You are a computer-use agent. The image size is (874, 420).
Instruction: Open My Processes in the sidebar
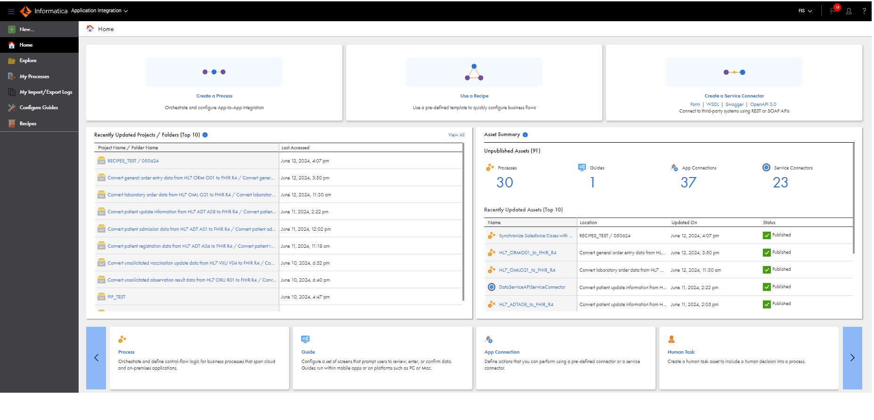[x=39, y=76]
